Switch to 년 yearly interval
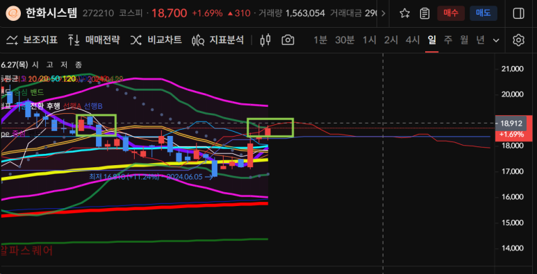 click(481, 40)
